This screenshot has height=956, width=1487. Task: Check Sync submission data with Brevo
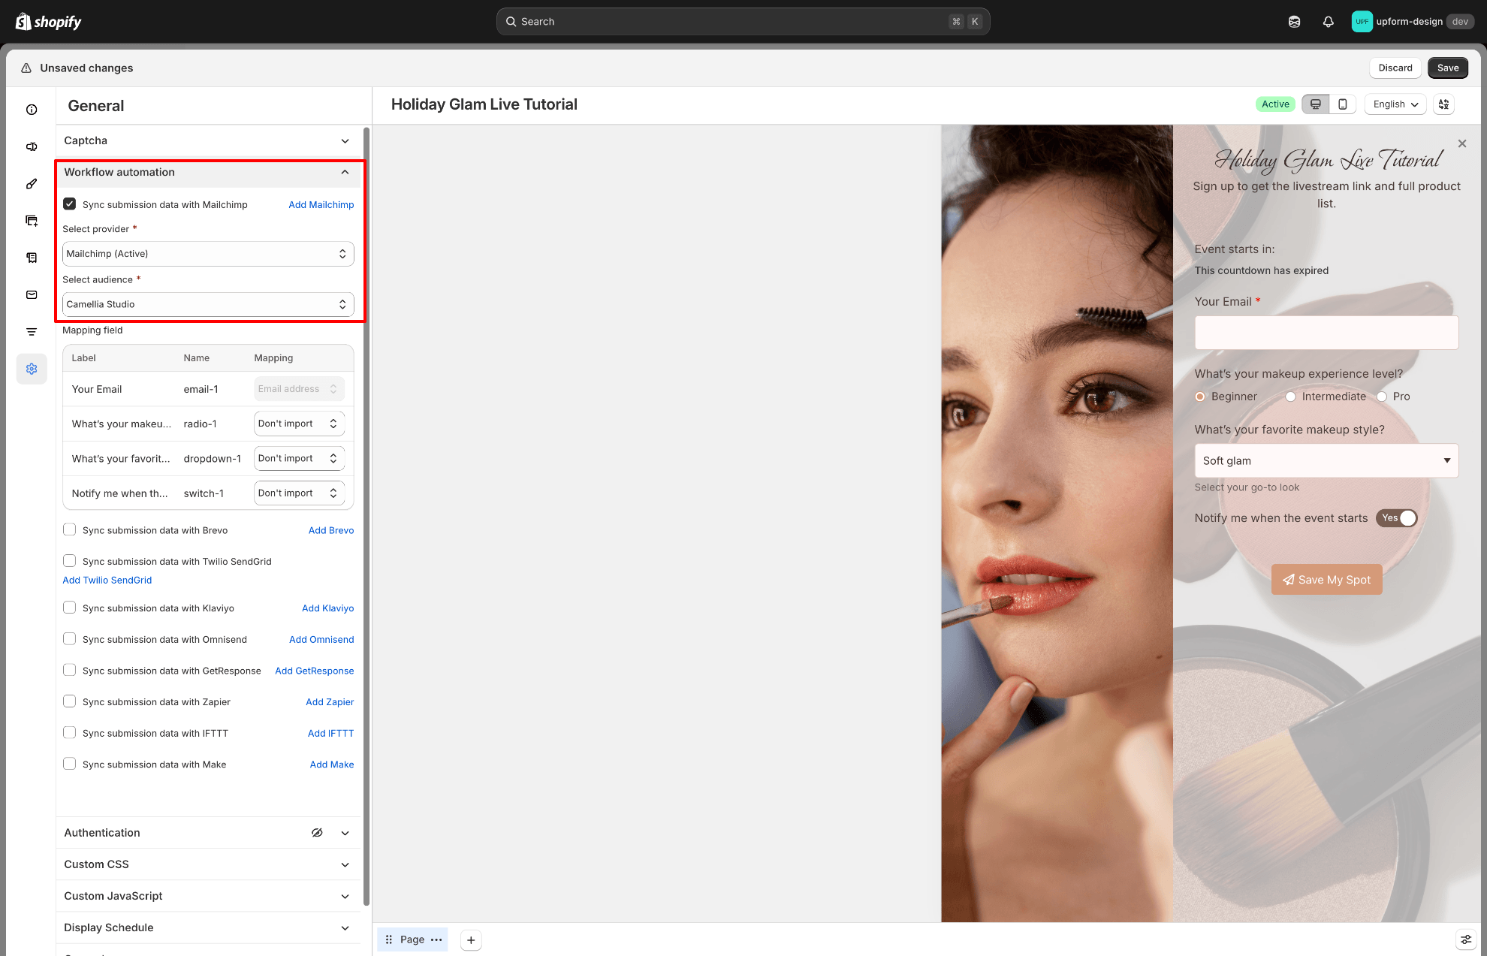pos(70,530)
